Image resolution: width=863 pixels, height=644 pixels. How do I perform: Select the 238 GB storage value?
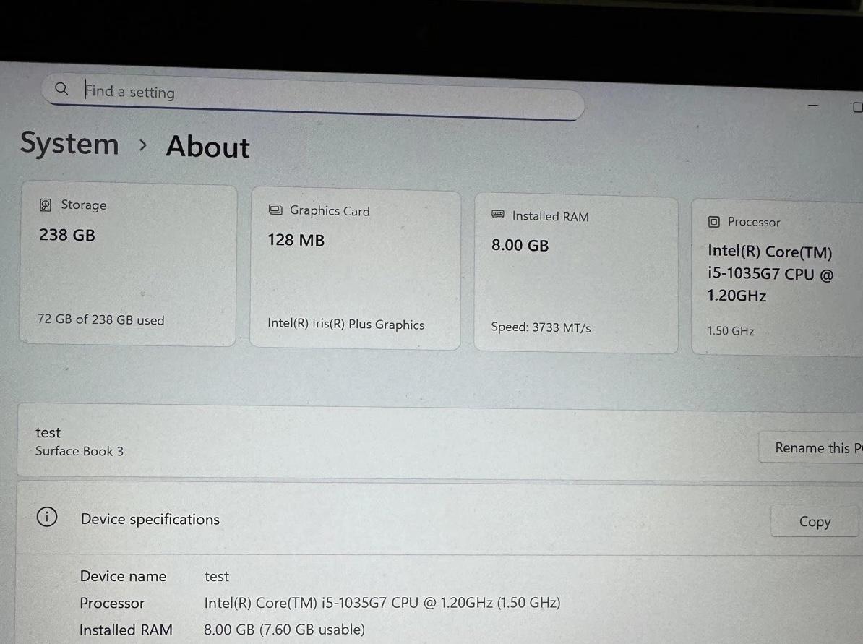pos(67,235)
